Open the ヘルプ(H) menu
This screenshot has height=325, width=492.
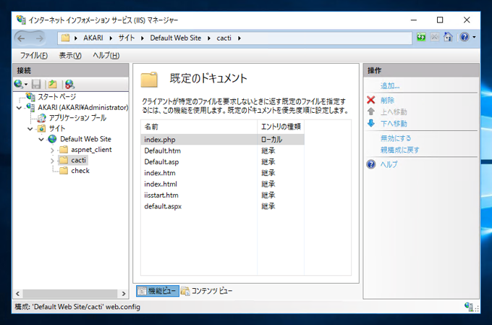106,56
